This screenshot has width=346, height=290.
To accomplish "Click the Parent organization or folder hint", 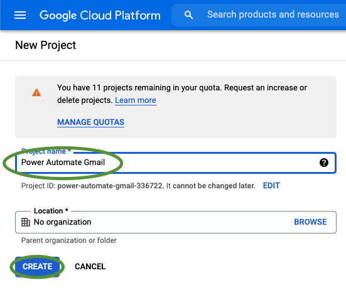I will [69, 240].
